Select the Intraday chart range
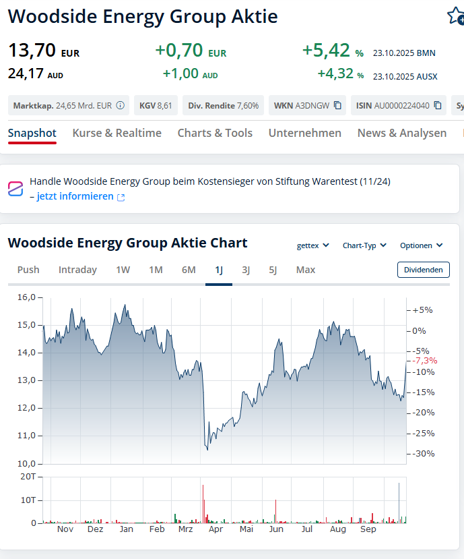The width and height of the screenshot is (464, 559). [x=77, y=270]
